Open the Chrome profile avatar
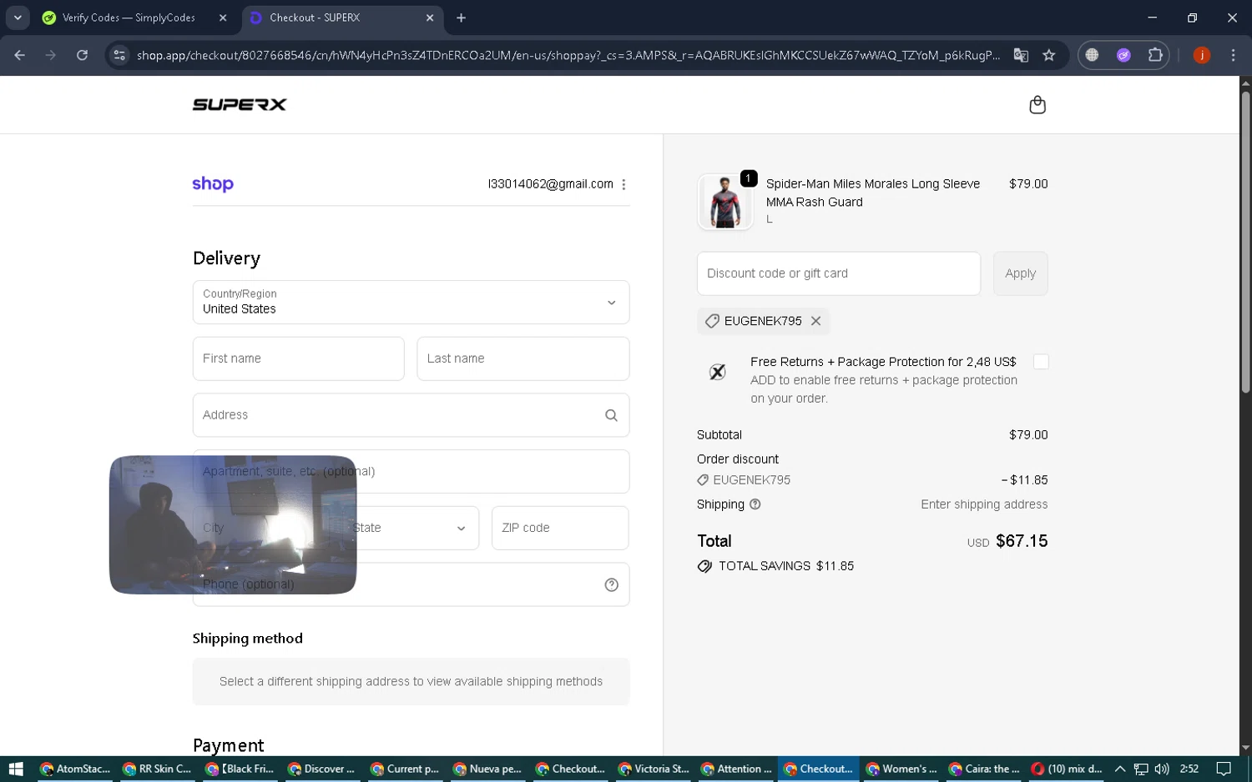This screenshot has height=782, width=1252. [1202, 55]
